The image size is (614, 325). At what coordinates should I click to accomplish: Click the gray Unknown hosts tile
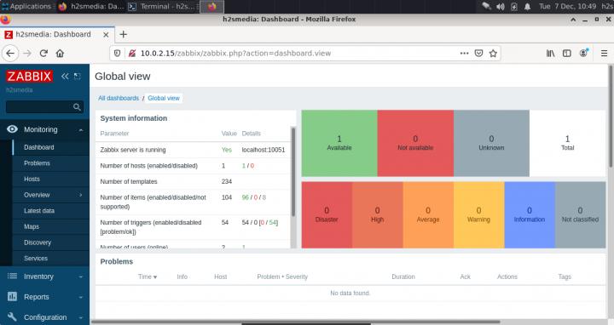[491, 143]
